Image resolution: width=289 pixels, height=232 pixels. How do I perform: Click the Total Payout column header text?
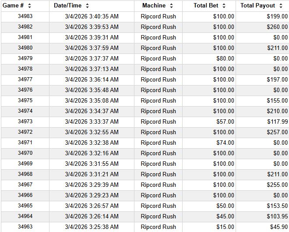258,6
